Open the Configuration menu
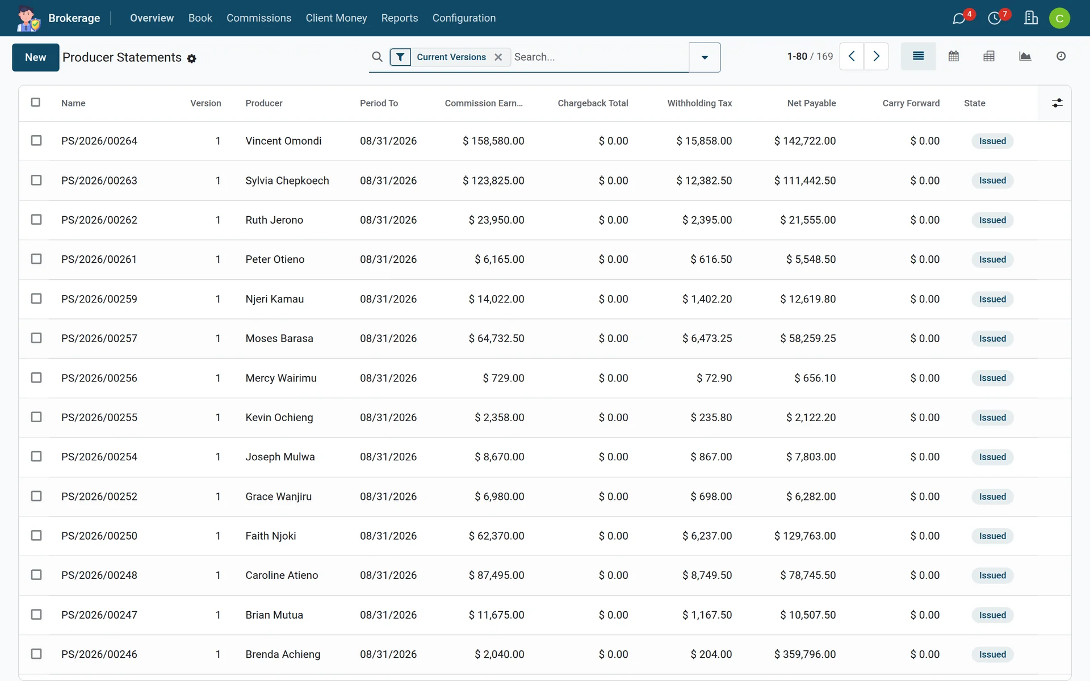 [464, 18]
